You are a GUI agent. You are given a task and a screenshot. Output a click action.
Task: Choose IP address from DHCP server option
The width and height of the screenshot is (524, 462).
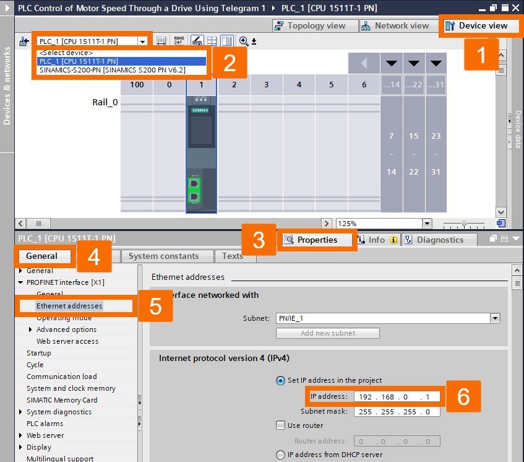tap(279, 455)
